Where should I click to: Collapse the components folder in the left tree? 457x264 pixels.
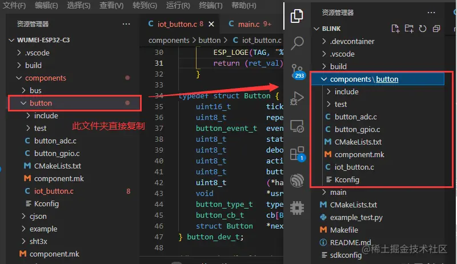coord(73,78)
